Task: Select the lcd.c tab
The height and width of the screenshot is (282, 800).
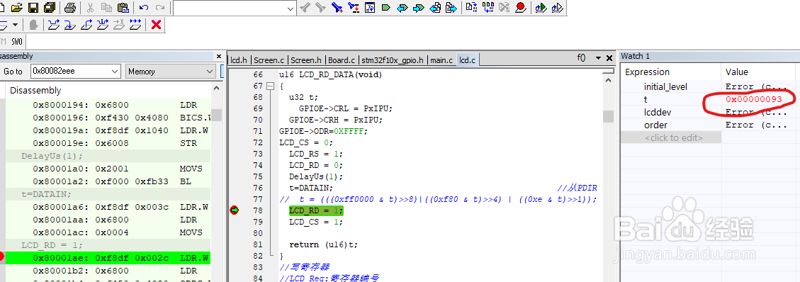Action: [468, 60]
